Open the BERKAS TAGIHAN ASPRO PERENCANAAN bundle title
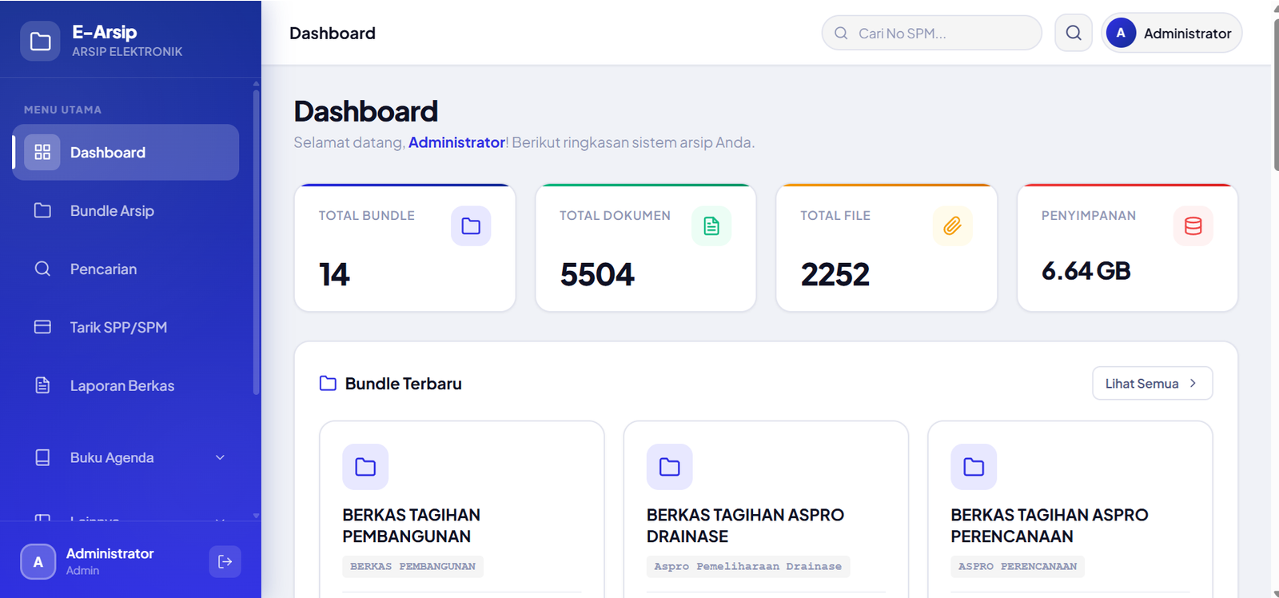Screen dimensions: 1279x598 (1050, 525)
